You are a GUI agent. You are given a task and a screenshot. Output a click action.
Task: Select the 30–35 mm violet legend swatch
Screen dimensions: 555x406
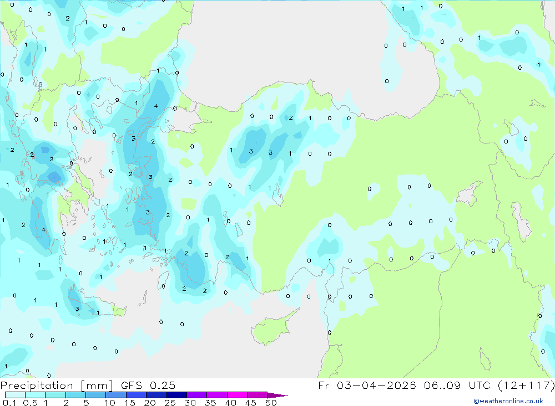[197, 395]
